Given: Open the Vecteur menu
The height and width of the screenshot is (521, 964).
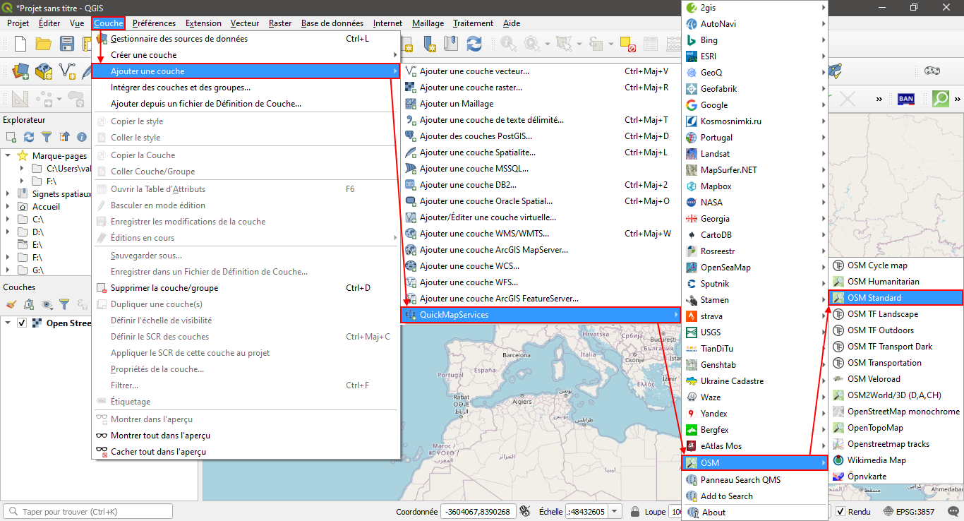Looking at the screenshot, I should [x=245, y=23].
